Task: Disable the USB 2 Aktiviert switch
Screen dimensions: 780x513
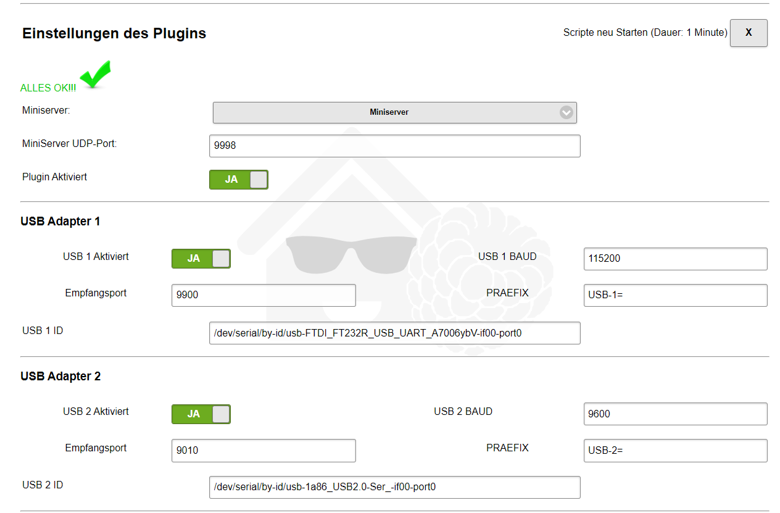Action: (201, 414)
